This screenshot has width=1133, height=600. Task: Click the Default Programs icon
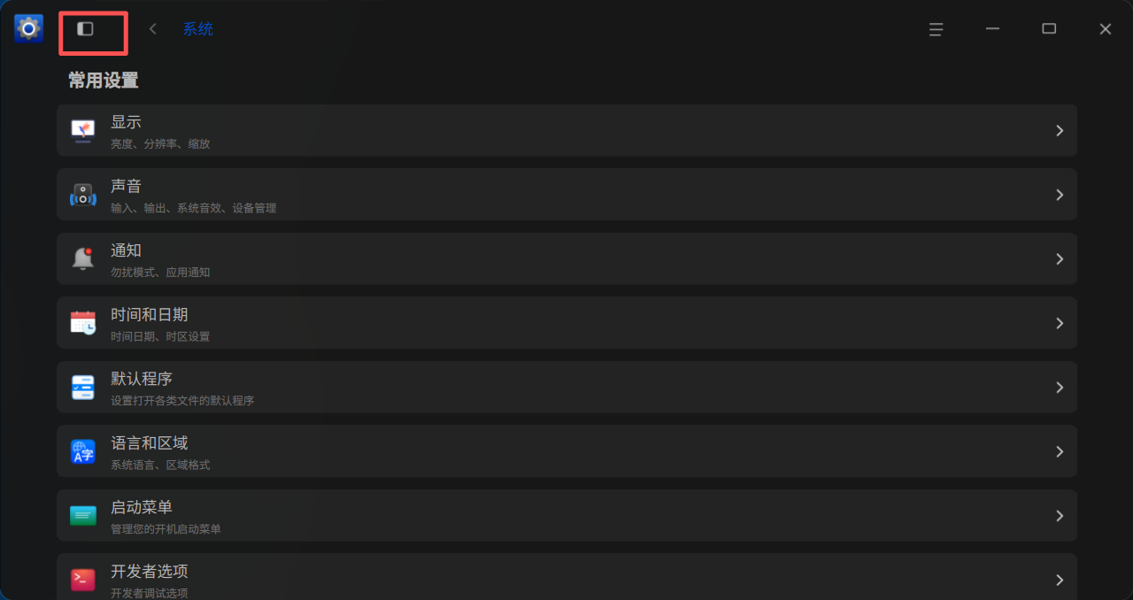click(x=83, y=388)
